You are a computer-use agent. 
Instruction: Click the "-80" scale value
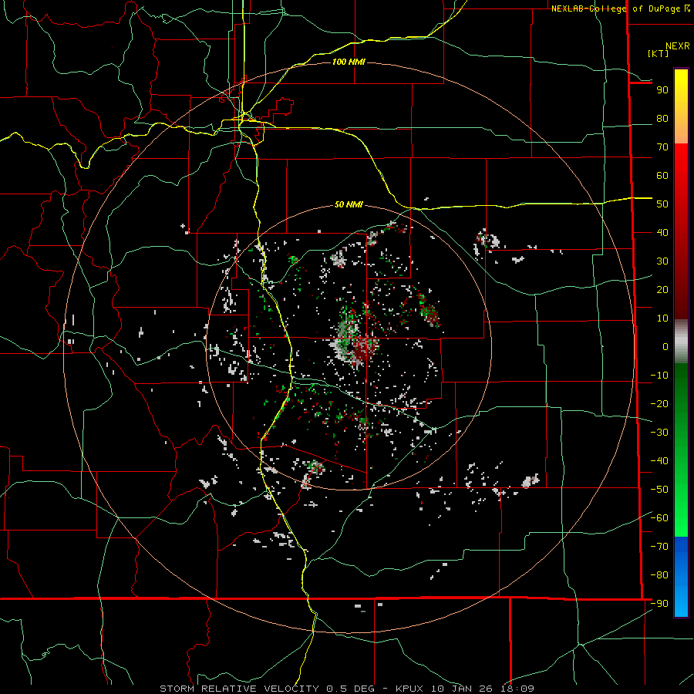(659, 575)
